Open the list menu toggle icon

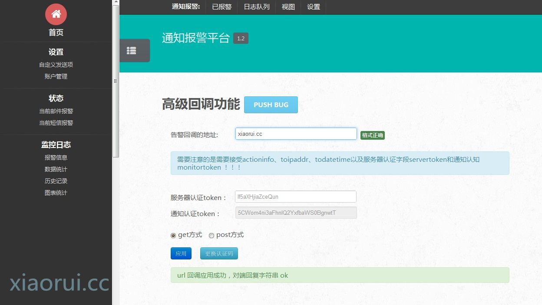[132, 51]
